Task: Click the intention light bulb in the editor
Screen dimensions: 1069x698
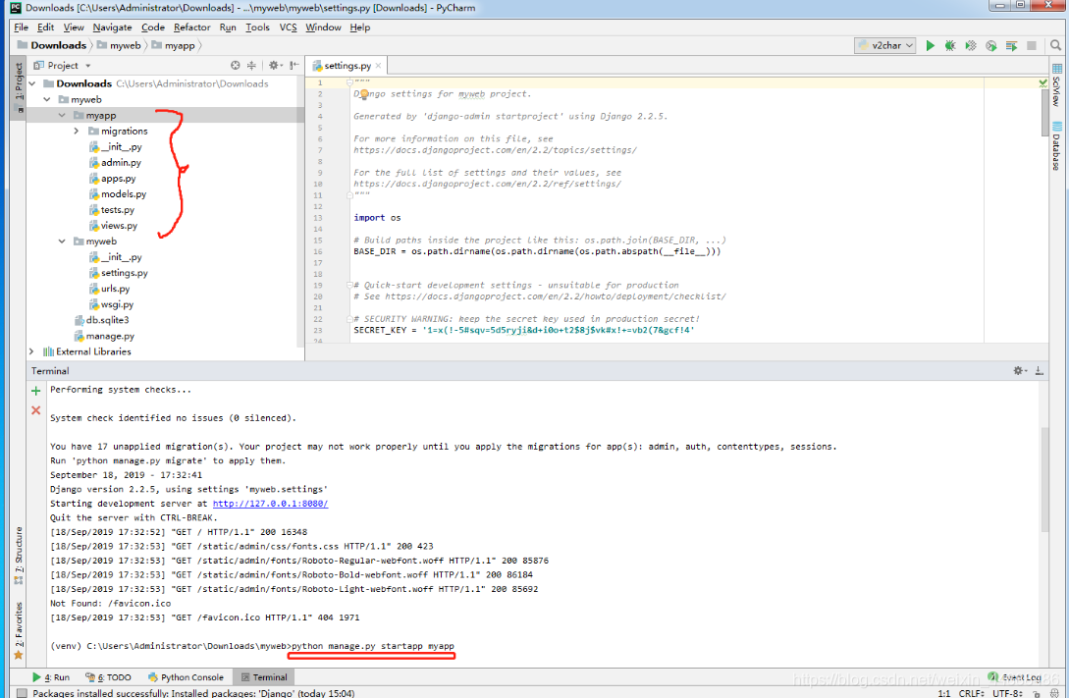Action: pyautogui.click(x=364, y=94)
